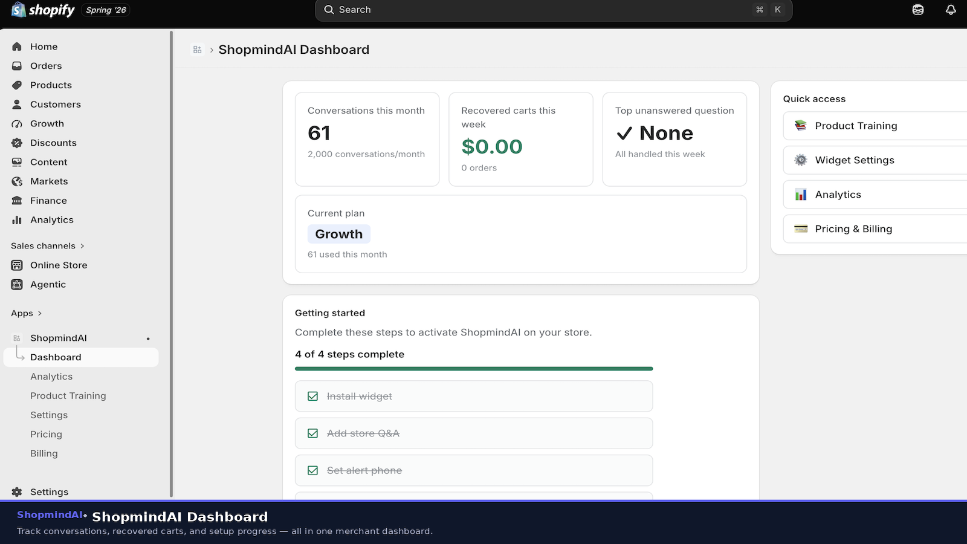Click the Content image icon
967x544 pixels.
pos(17,163)
